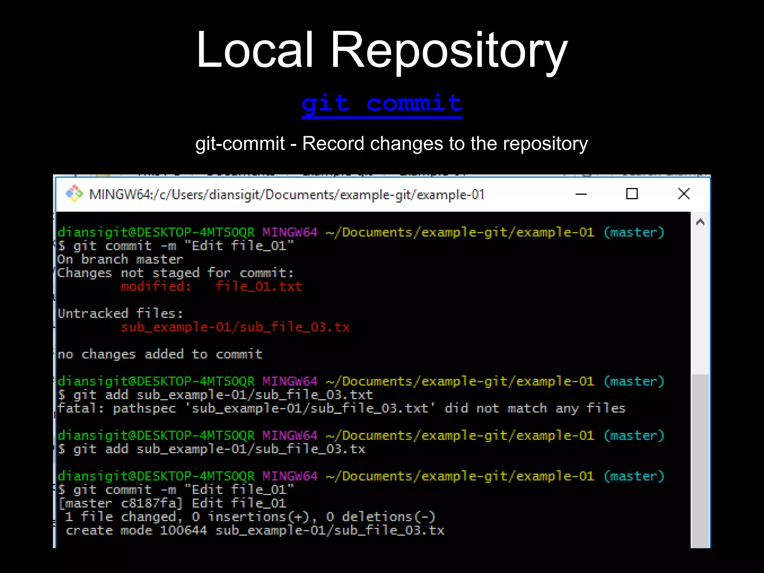Click the 'Changes not staged for commit' line

point(175,273)
